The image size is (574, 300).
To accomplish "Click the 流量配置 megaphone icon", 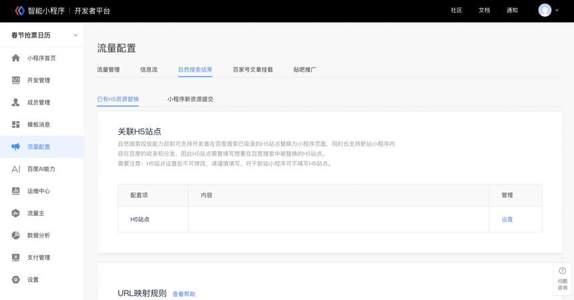I will tap(16, 146).
